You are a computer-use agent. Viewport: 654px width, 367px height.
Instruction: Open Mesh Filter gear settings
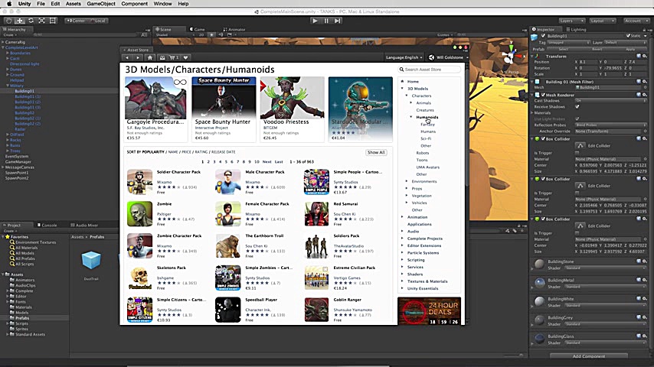[645, 82]
